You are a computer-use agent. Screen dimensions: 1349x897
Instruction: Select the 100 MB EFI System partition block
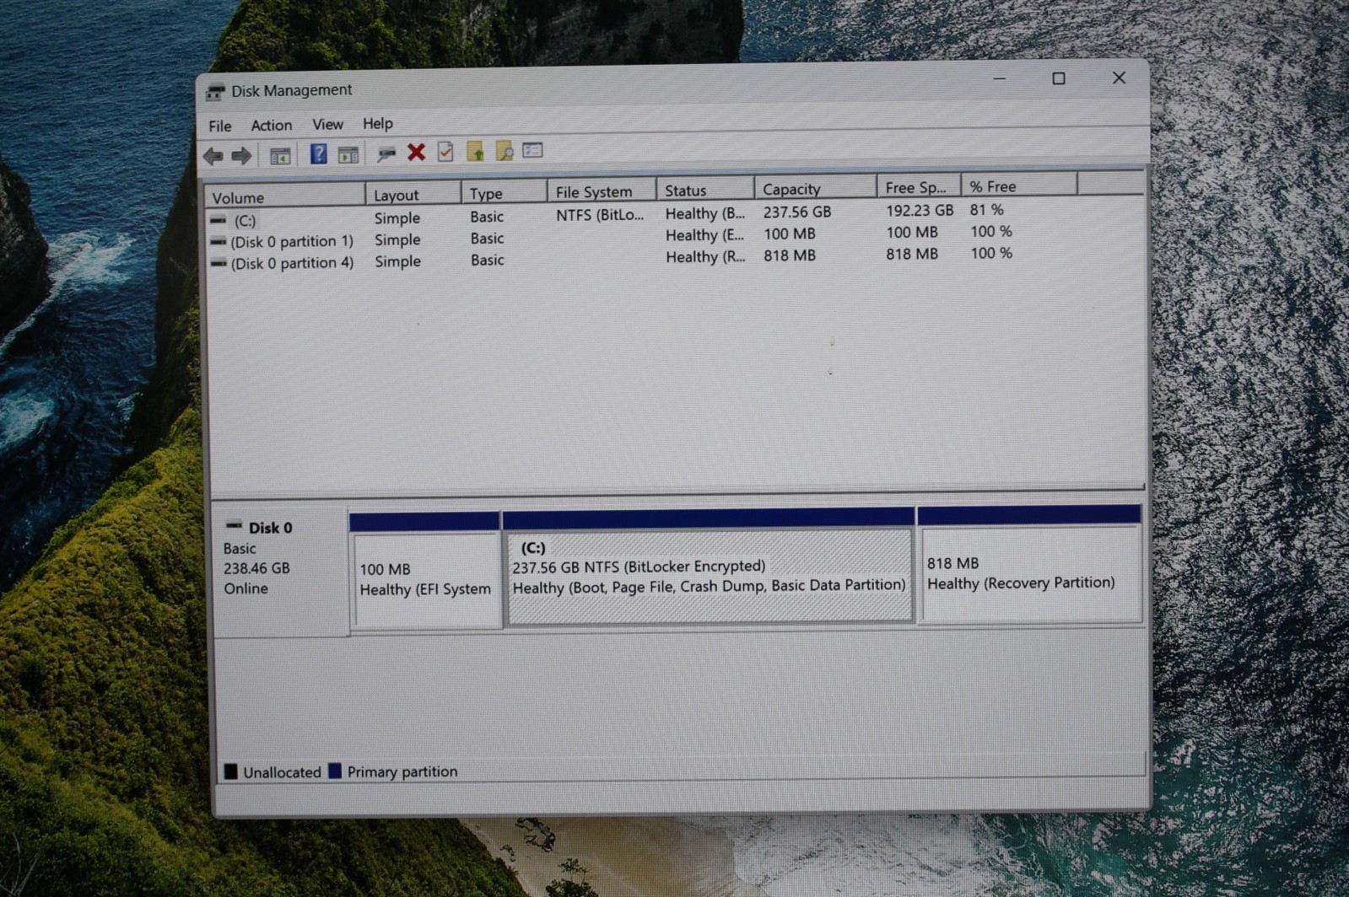pos(425,571)
